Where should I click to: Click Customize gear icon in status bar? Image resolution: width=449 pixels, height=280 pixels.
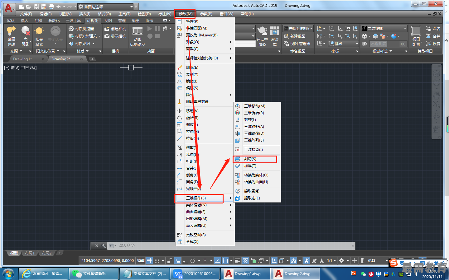(x=342, y=261)
